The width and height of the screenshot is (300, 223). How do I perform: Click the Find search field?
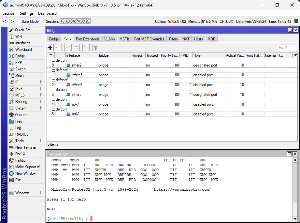point(287,48)
